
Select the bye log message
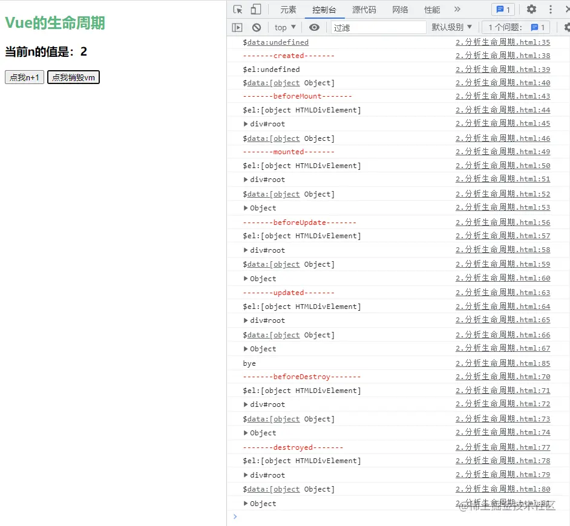pos(249,363)
